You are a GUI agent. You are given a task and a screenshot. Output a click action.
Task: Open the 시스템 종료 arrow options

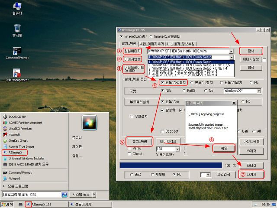pyautogui.click(x=94, y=195)
